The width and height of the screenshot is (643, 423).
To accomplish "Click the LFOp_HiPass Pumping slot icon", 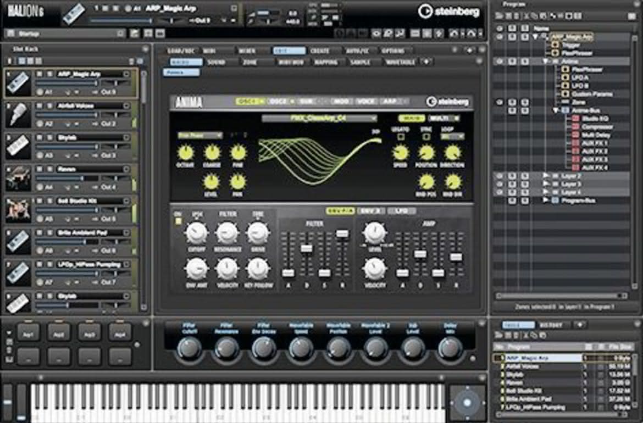I will click(18, 274).
